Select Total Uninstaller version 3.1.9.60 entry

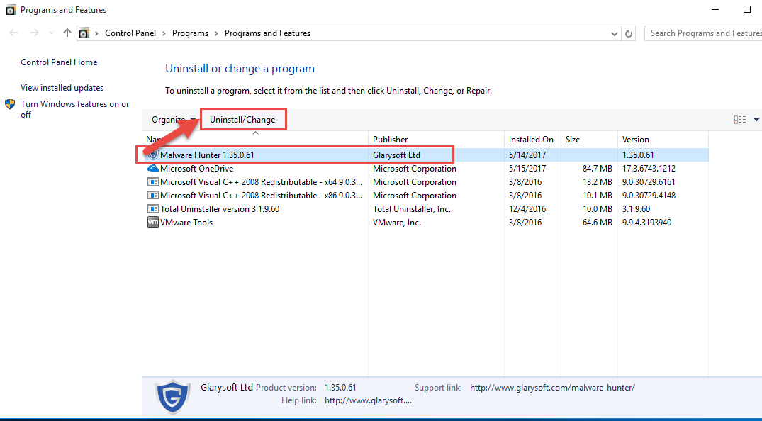coord(220,209)
